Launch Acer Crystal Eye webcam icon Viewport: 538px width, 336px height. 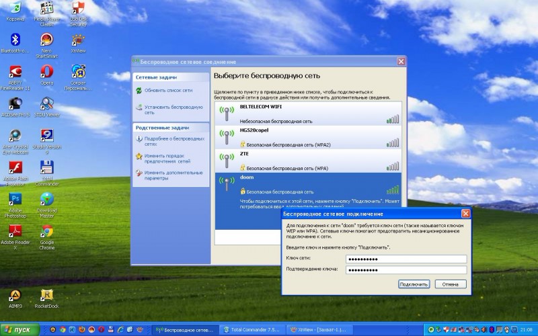(15, 142)
